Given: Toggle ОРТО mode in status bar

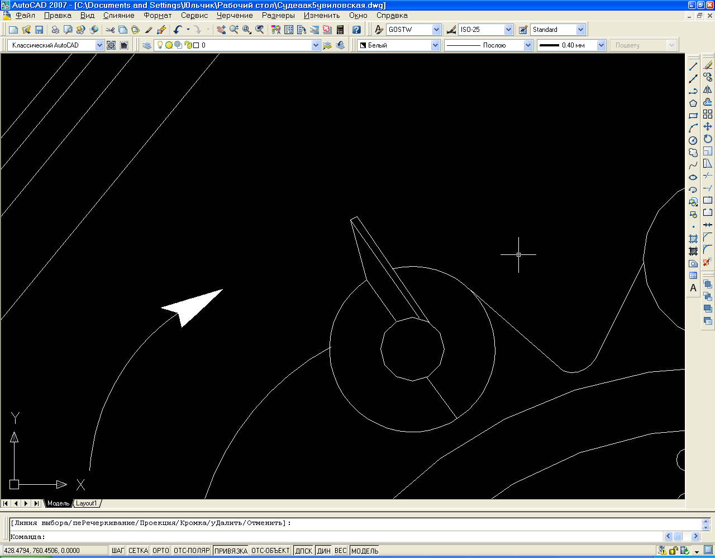Looking at the screenshot, I should pyautogui.click(x=160, y=551).
